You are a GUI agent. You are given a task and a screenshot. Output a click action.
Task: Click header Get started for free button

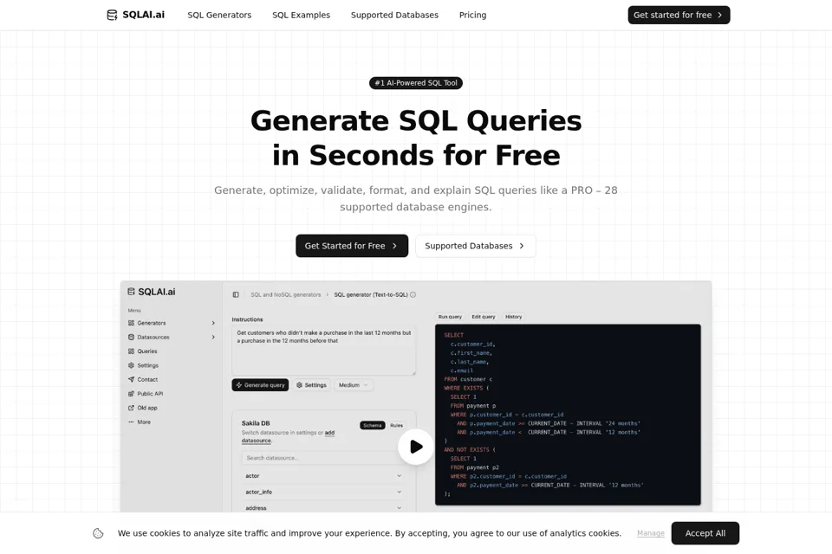coord(679,15)
